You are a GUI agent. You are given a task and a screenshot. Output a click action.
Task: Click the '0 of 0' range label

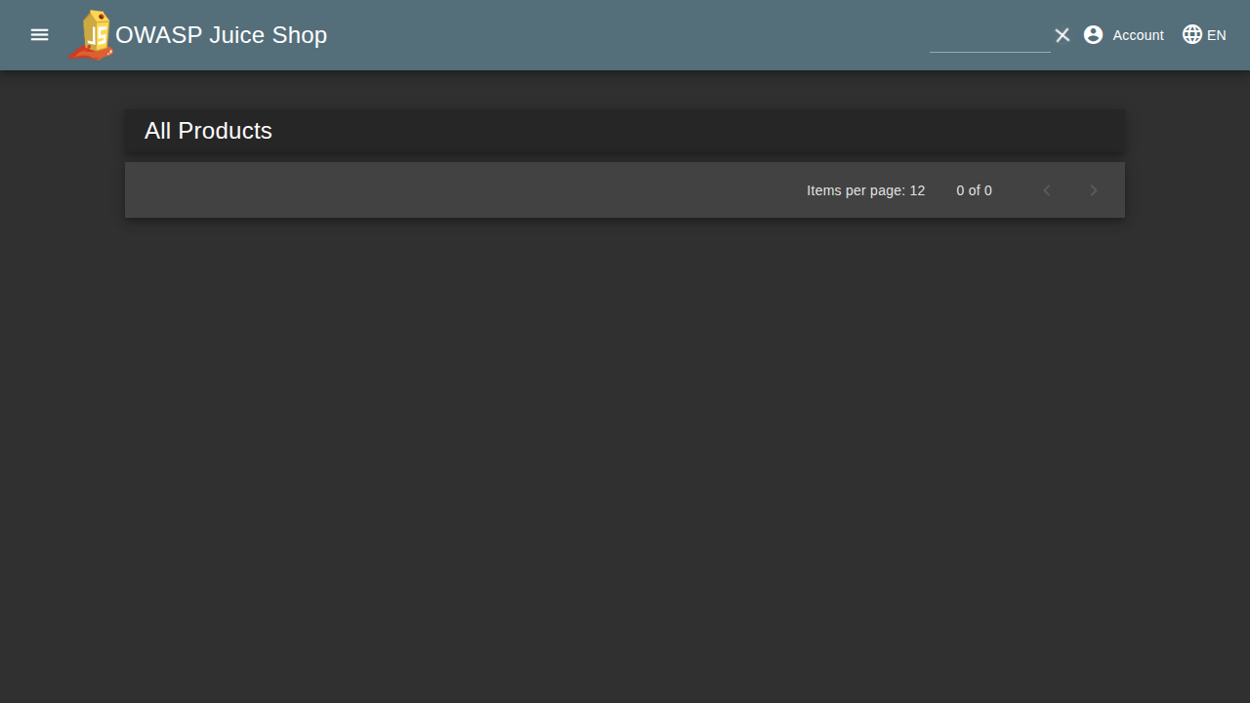click(974, 190)
